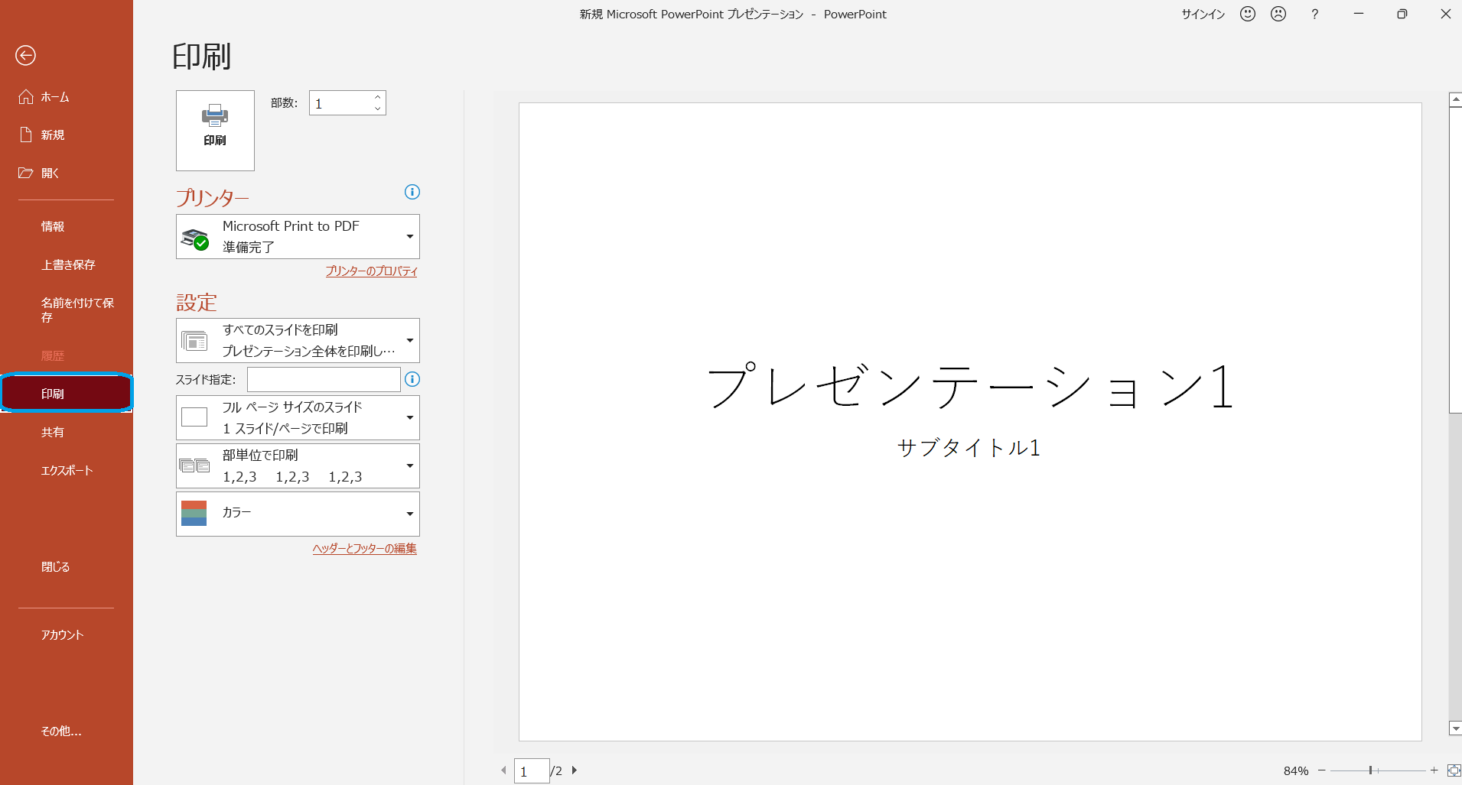The height and width of the screenshot is (785, 1462).
Task: Go to next preview page arrow
Action: tap(575, 770)
